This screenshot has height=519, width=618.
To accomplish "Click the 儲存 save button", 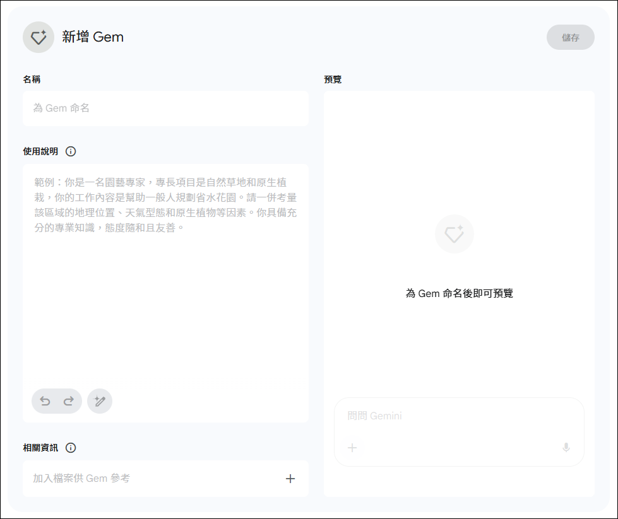I will pos(570,37).
